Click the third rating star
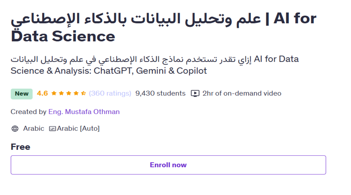This screenshot has width=351, height=195. point(69,94)
